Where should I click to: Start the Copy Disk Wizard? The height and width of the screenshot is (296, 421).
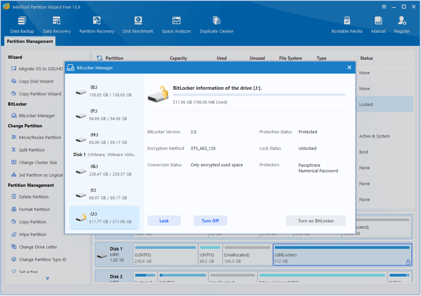point(32,81)
